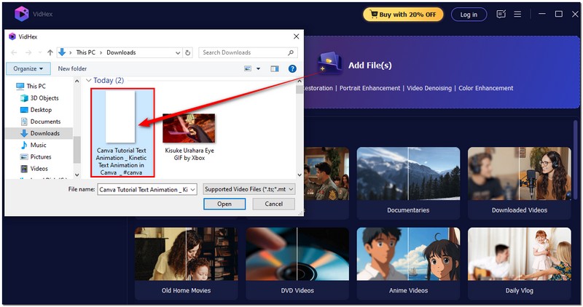The height and width of the screenshot is (307, 583).
Task: Go up one folder level with the up arrow
Action: (x=50, y=52)
